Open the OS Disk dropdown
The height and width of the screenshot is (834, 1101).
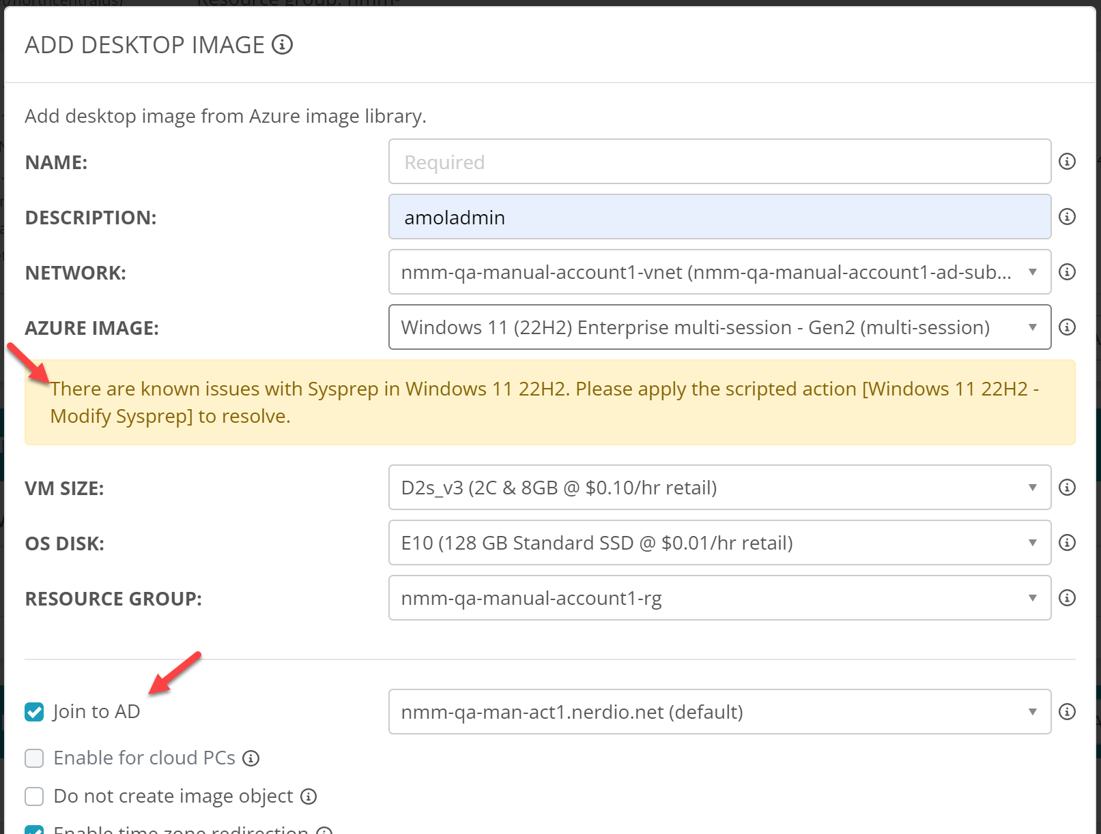point(719,543)
